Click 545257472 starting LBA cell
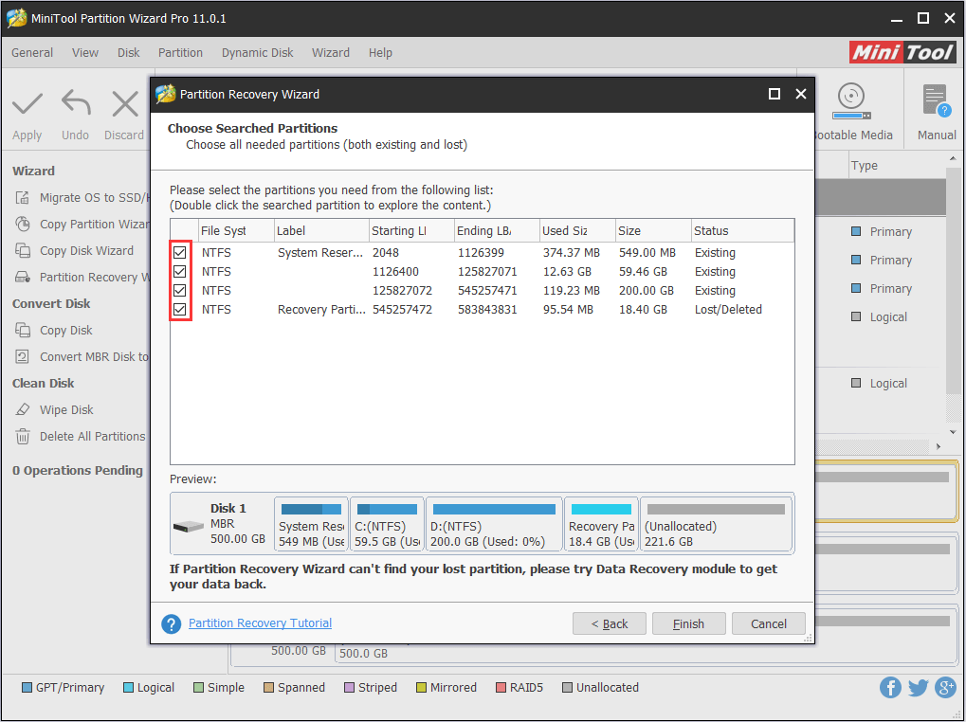Screen dimensions: 966x722 pos(402,310)
